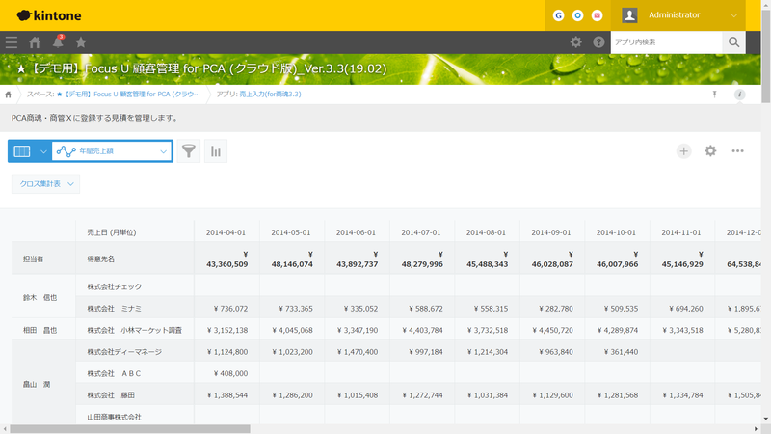
Task: Open app settings gear icon
Action: 710,151
